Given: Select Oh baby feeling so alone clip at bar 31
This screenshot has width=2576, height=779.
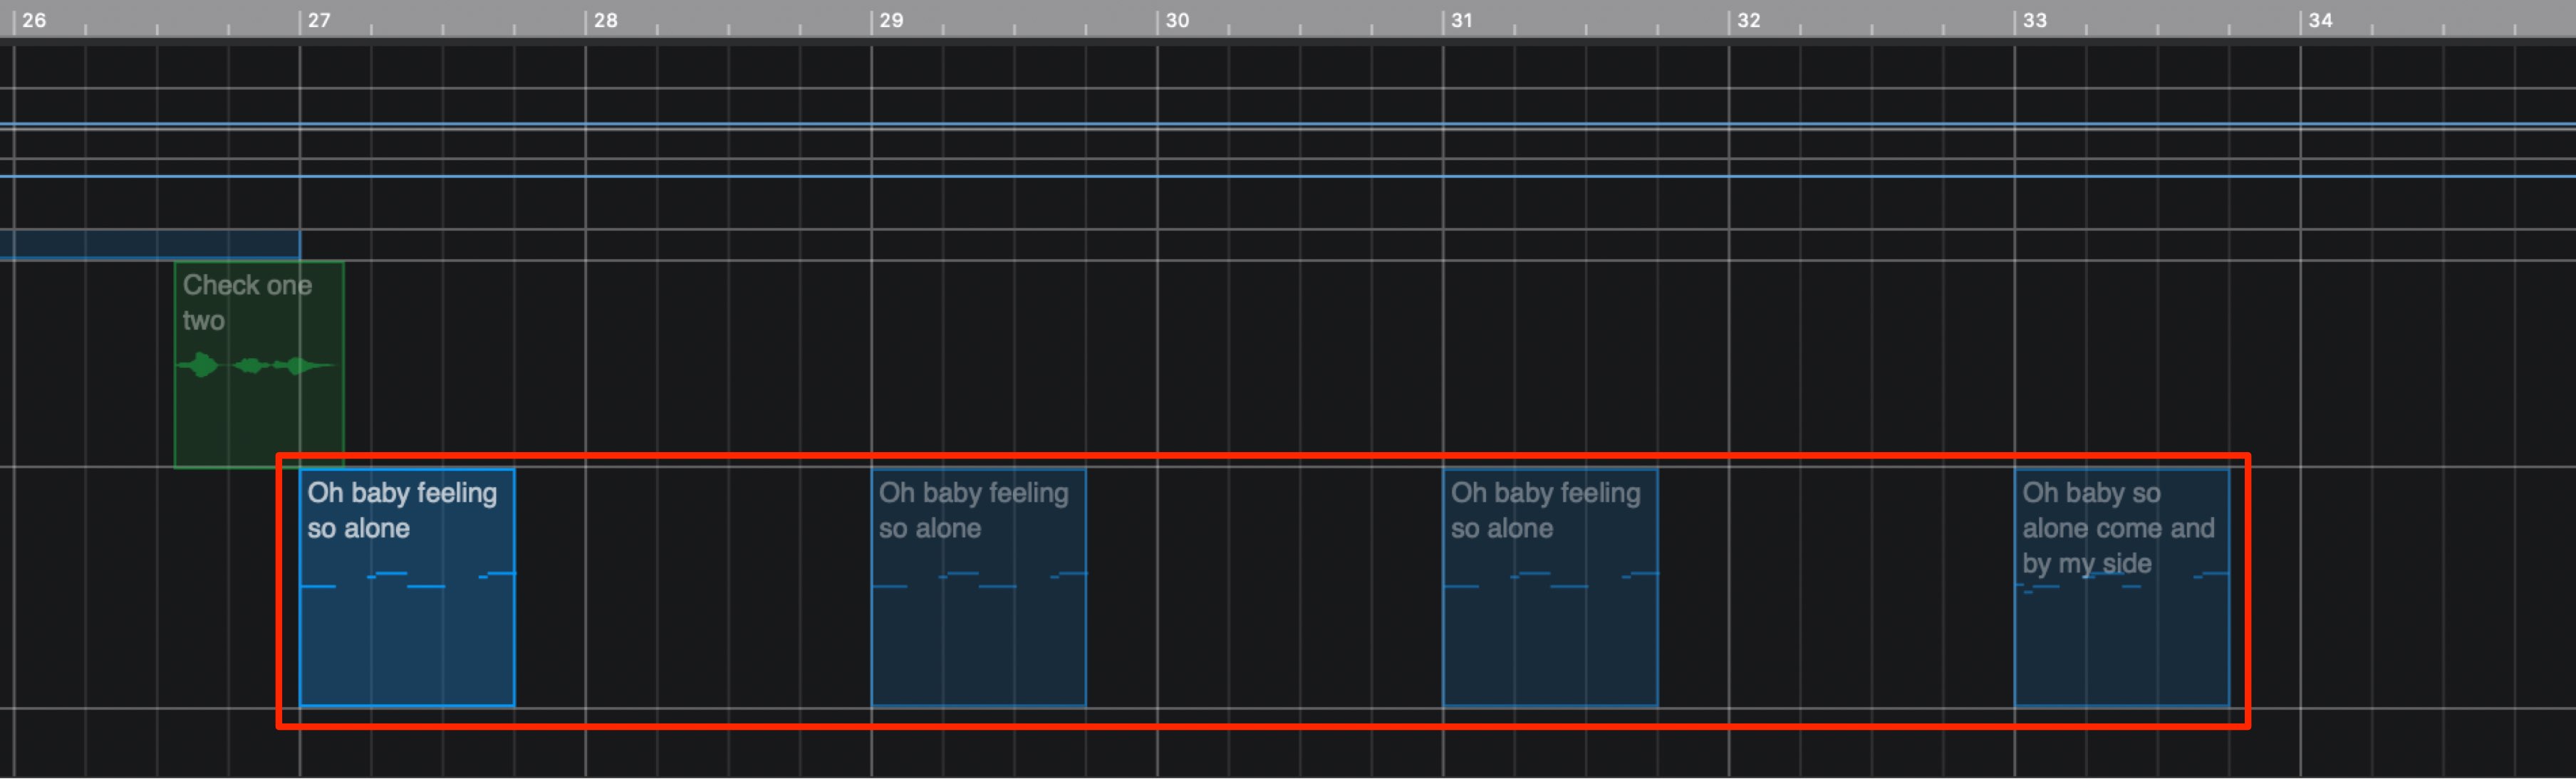Looking at the screenshot, I should [x=1550, y=587].
